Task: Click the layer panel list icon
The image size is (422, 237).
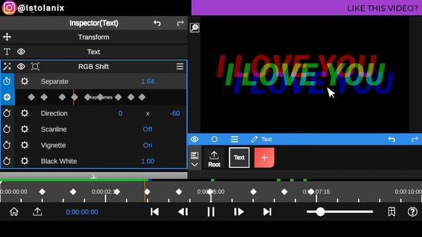Action: [195, 155]
